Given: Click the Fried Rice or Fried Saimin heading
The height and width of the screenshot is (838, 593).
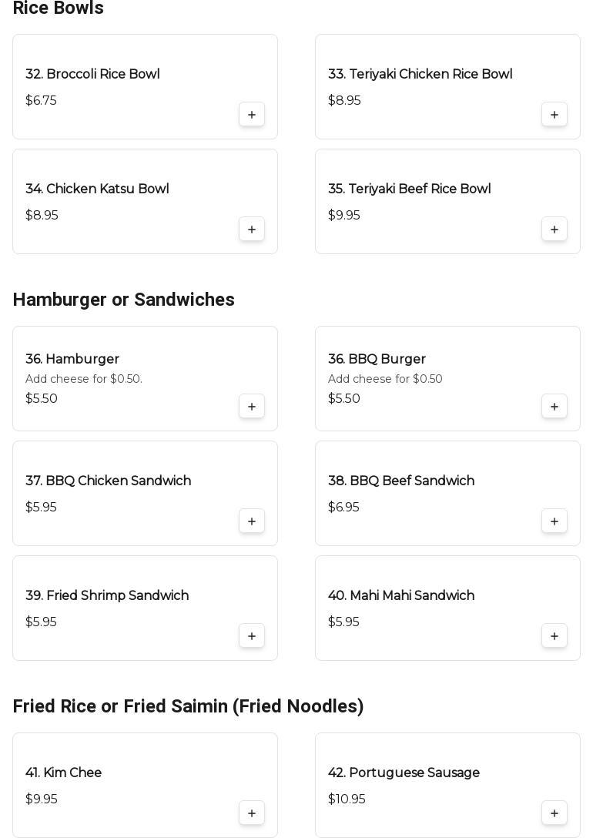Looking at the screenshot, I should click(188, 706).
